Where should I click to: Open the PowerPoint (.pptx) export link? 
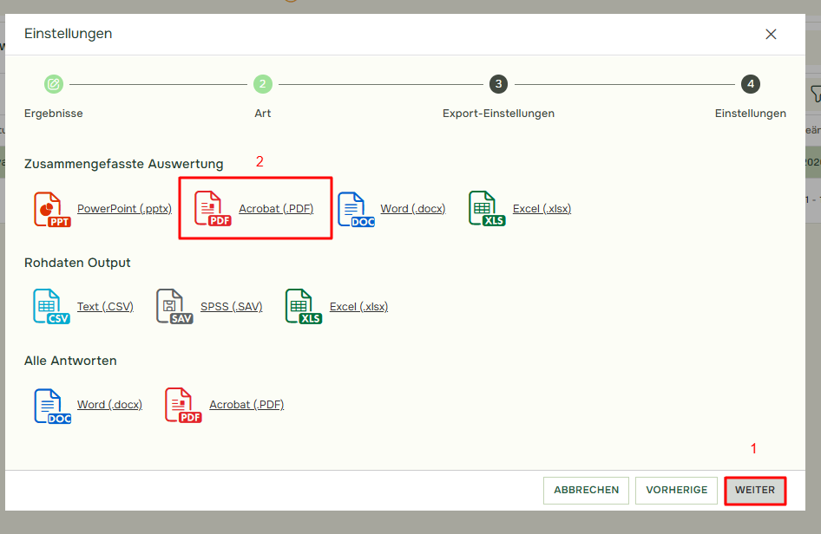pyautogui.click(x=124, y=209)
